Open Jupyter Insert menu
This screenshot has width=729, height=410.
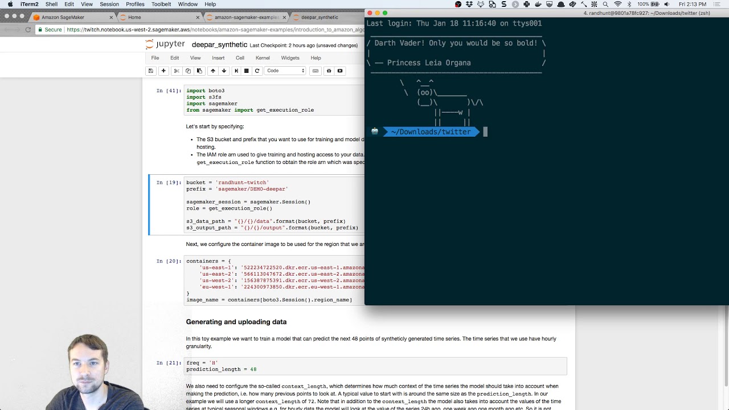[x=218, y=58]
